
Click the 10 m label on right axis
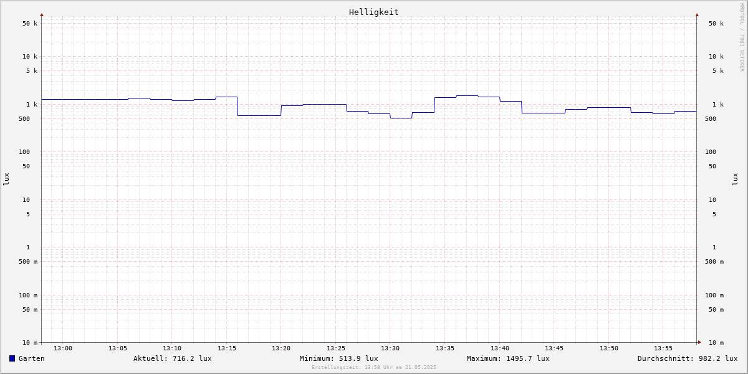pos(716,343)
